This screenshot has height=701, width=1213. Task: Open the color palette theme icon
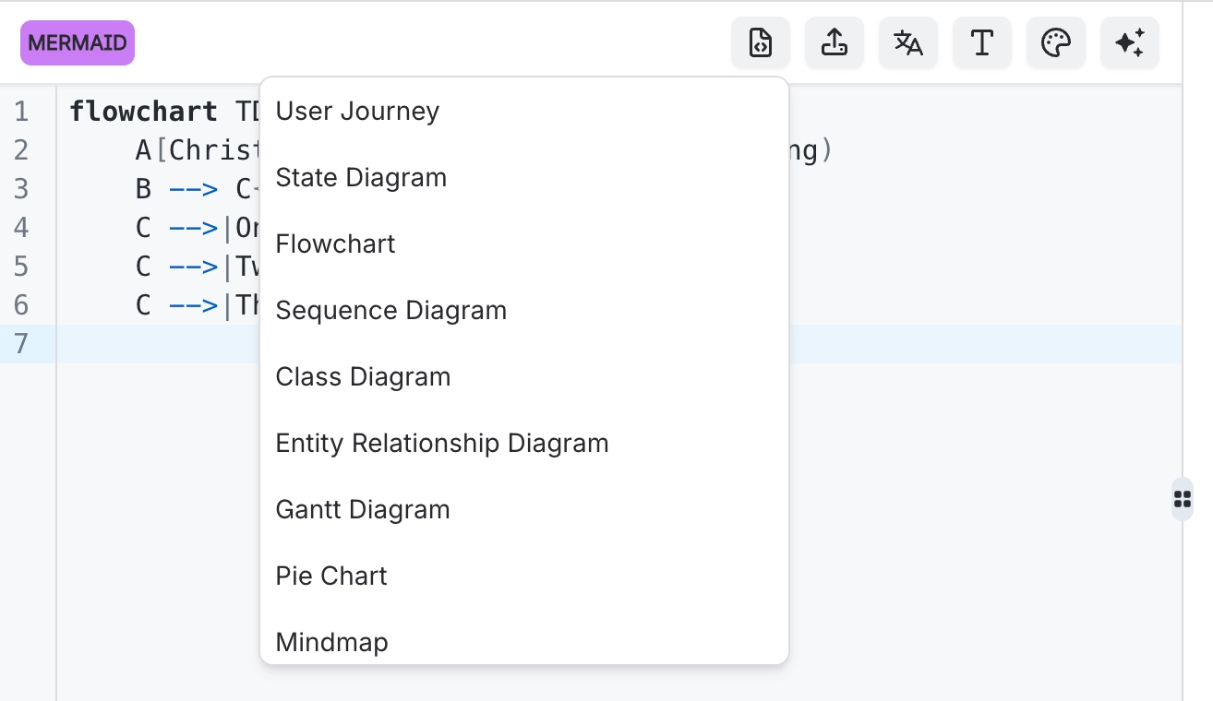coord(1055,42)
